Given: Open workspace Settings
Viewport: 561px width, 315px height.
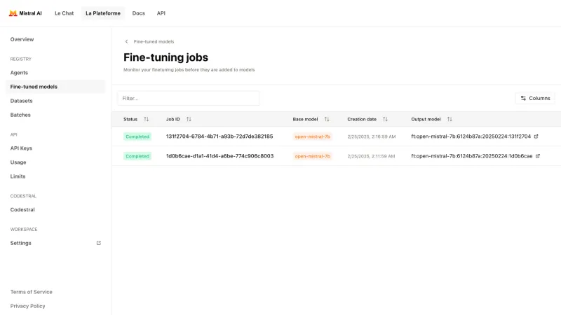Looking at the screenshot, I should click(21, 243).
